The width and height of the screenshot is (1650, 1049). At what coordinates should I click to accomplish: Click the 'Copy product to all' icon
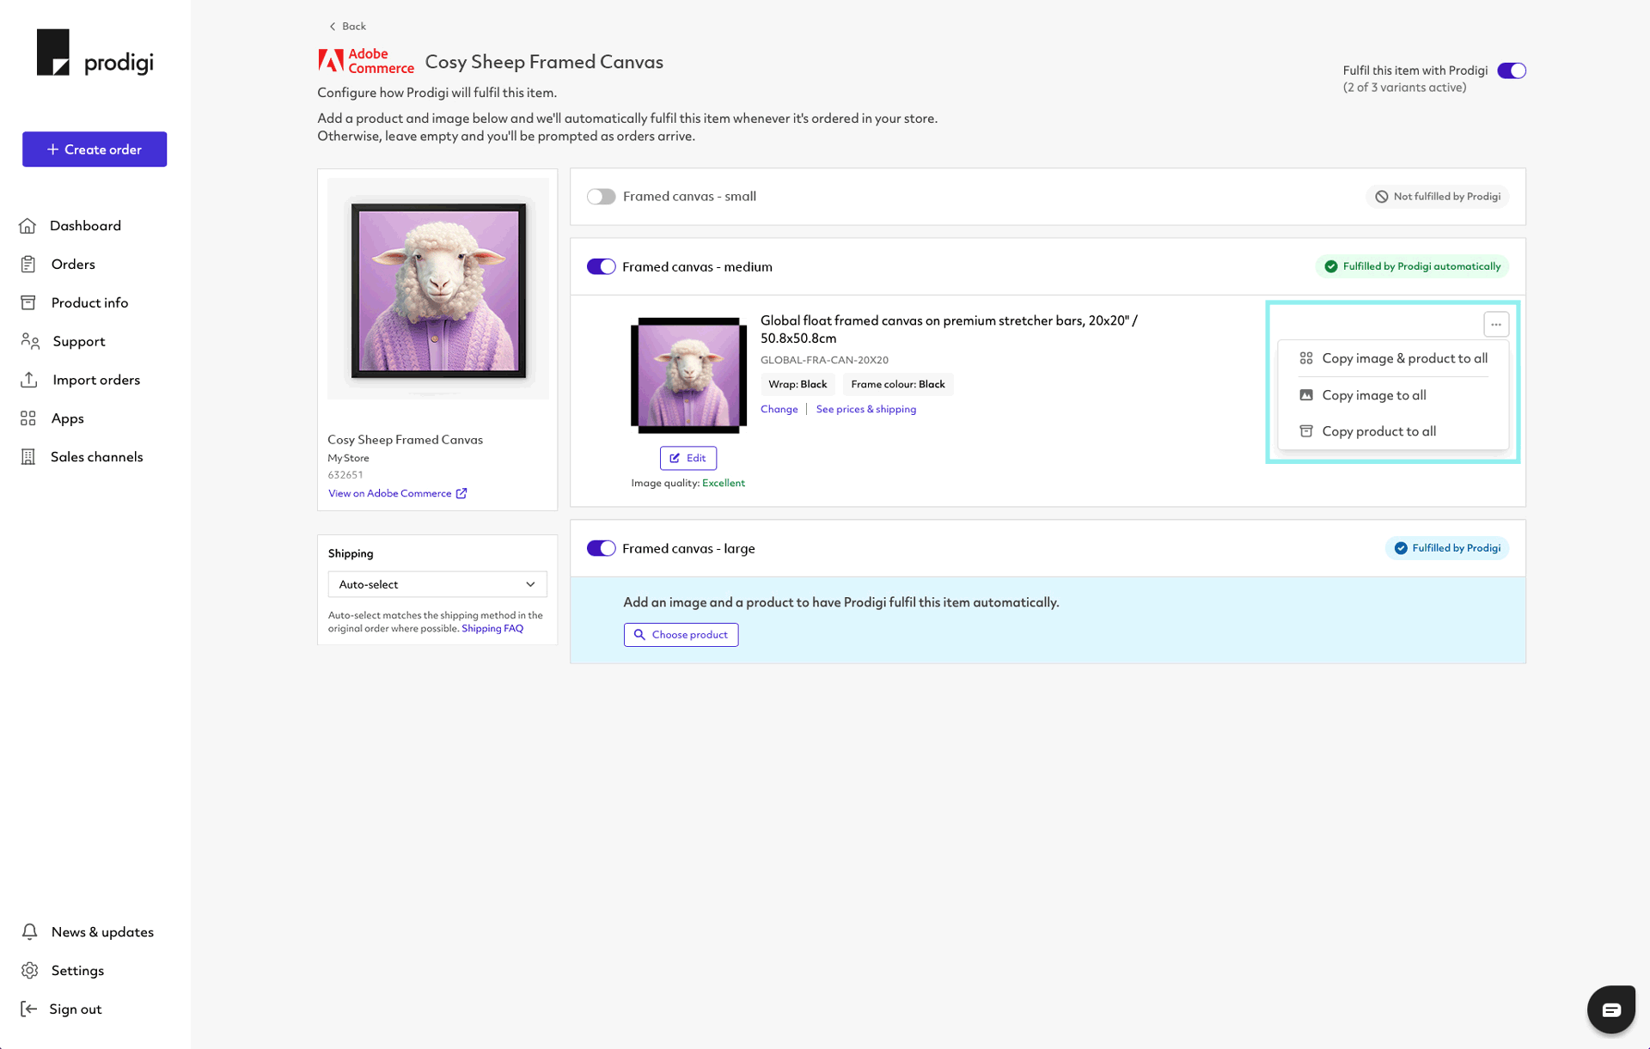click(1306, 430)
